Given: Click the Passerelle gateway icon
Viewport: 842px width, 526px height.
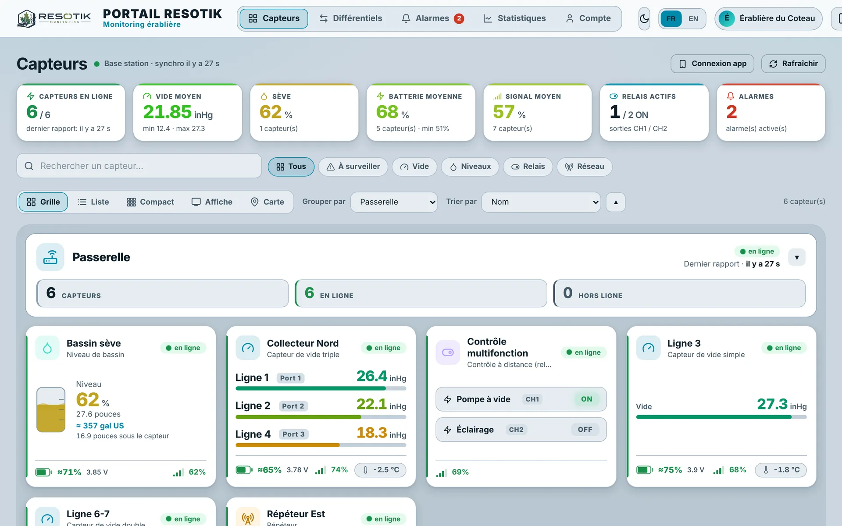Looking at the screenshot, I should [50, 257].
